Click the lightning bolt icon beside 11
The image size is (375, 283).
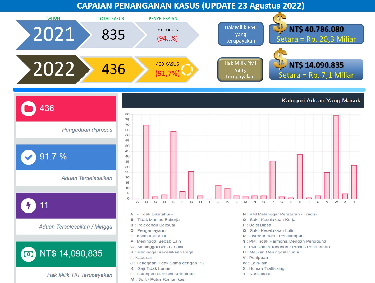tap(29, 206)
